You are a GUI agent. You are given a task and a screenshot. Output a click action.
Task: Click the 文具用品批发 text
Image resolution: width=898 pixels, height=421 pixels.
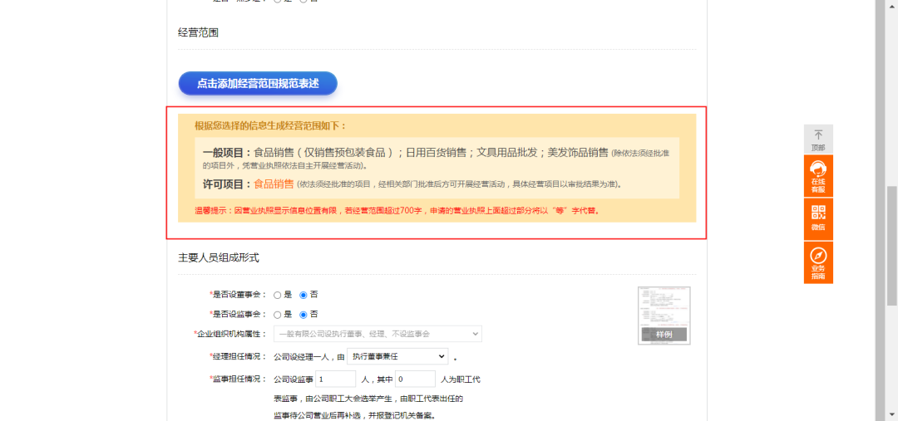(507, 153)
